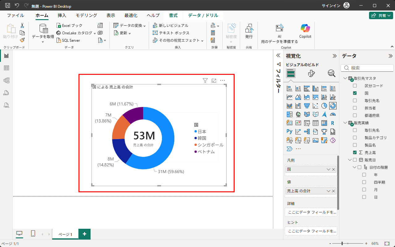Click the SQL Server button
This screenshot has width=395, height=247.
click(68, 40)
